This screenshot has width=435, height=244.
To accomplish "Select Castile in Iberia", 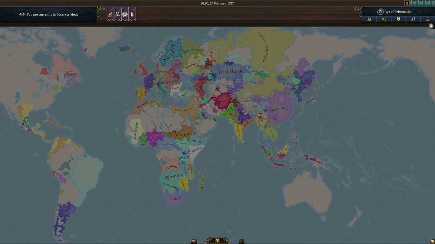I will pyautogui.click(x=140, y=93).
